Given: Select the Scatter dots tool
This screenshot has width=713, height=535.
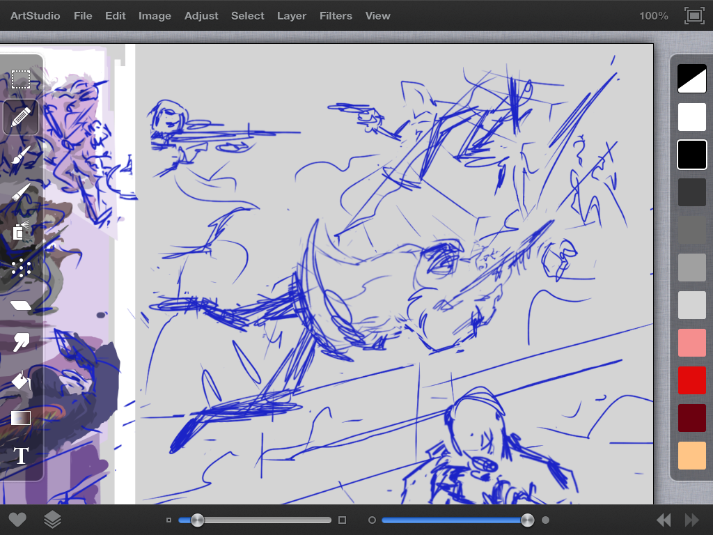Looking at the screenshot, I should click(20, 268).
